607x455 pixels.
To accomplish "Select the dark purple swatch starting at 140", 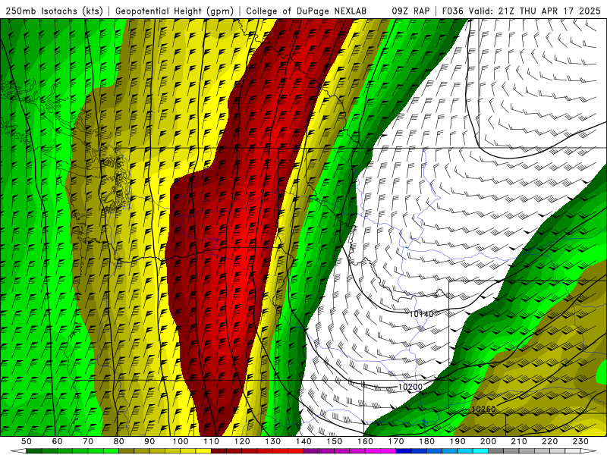I will (x=312, y=451).
